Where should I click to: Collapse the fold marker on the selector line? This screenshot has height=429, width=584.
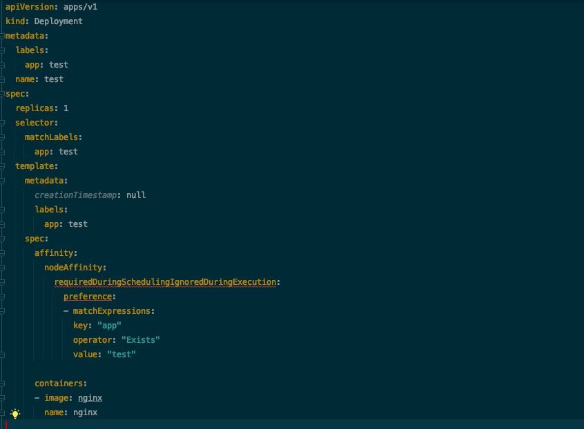coord(2,123)
